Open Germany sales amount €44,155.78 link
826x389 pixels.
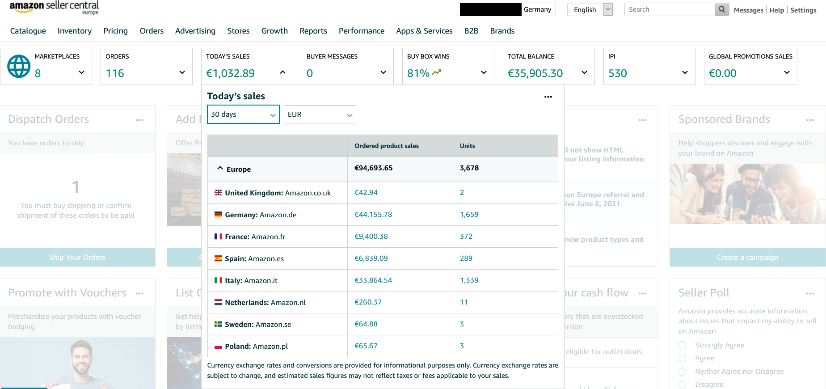373,215
